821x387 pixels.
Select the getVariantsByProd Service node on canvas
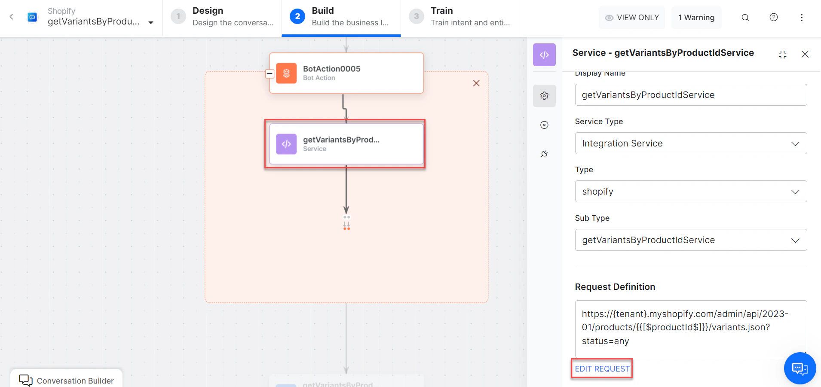[x=345, y=143]
